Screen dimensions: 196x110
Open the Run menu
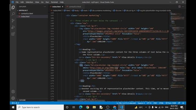[47, 2]
